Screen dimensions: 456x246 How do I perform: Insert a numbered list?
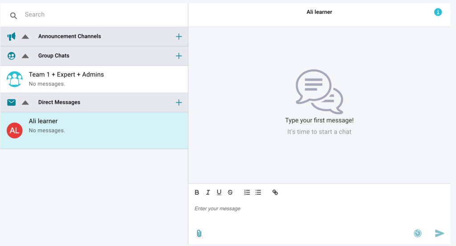pyautogui.click(x=247, y=193)
